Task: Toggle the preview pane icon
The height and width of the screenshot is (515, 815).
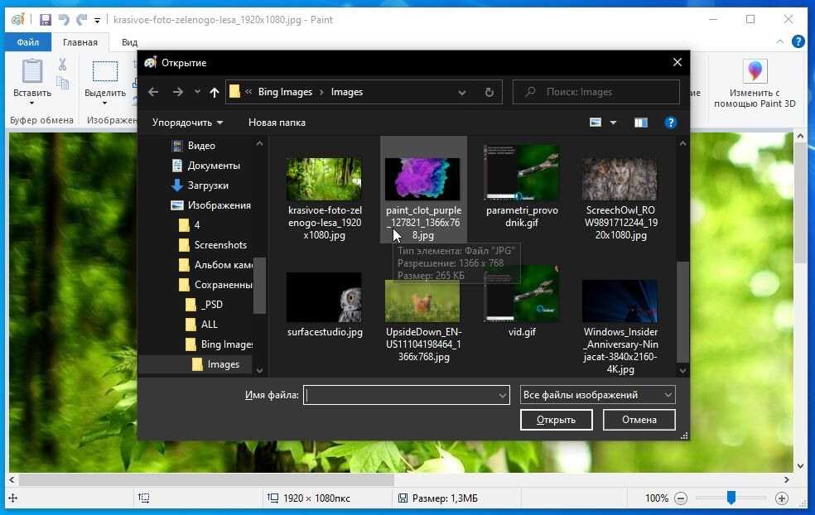Action: [x=641, y=123]
